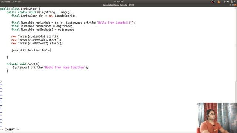Open the volume indicator in top bar

click(228, 1)
